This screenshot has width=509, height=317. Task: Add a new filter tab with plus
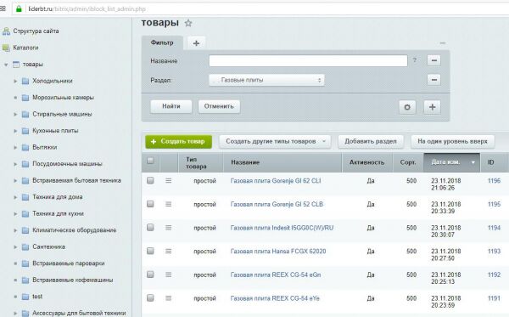[196, 42]
